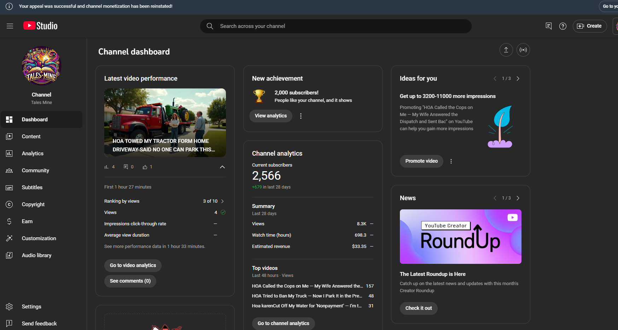Open the Tales Mine channel avatar
This screenshot has height=330, width=618.
tap(41, 66)
